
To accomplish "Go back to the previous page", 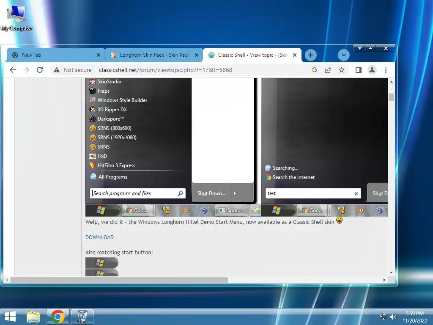I will click(x=13, y=70).
